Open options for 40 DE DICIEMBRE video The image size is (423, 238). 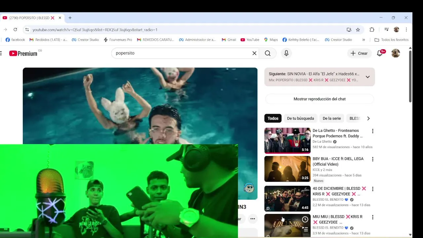[372, 189]
